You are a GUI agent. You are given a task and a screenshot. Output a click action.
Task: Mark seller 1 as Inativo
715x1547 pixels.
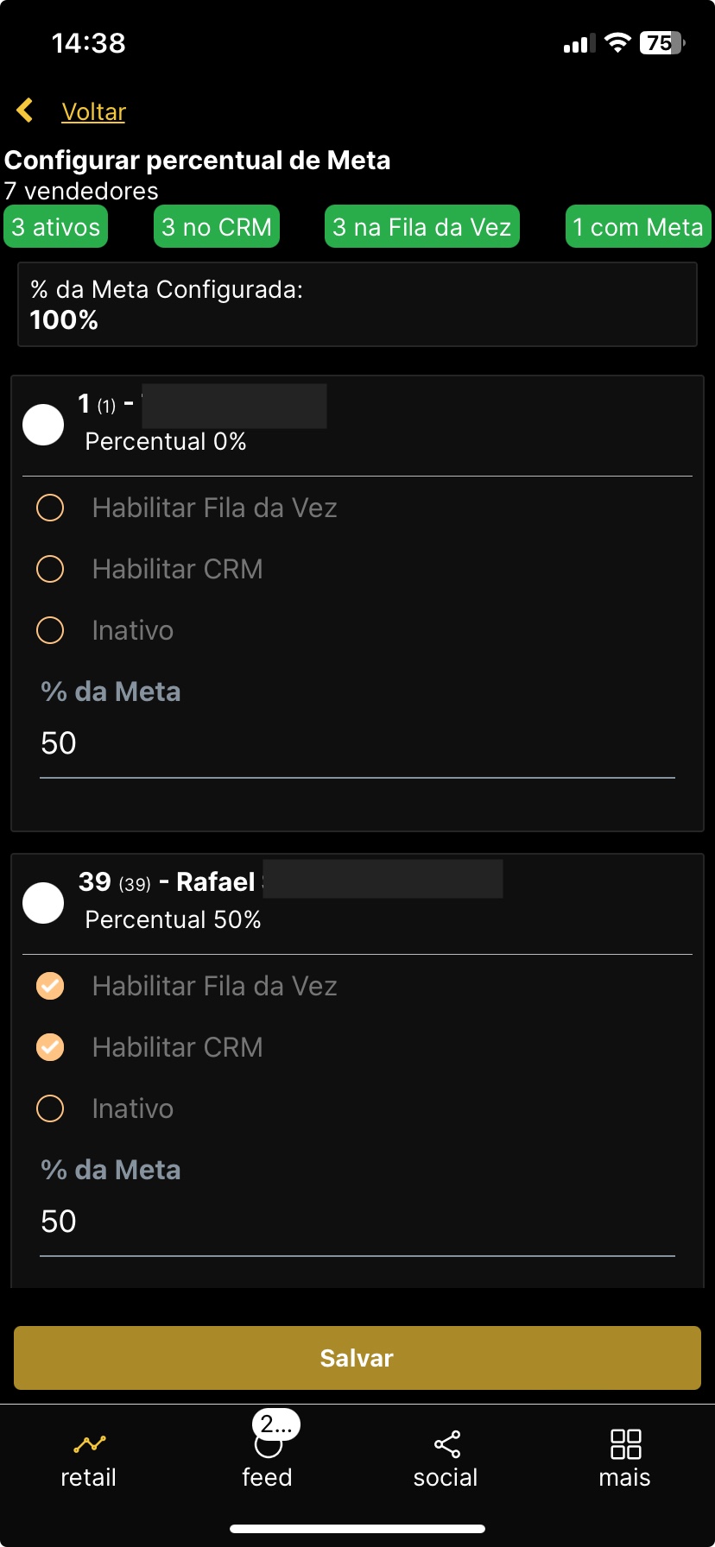pyautogui.click(x=50, y=630)
